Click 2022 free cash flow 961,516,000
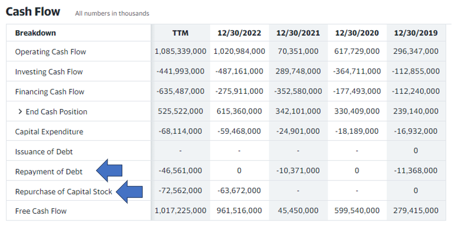Screen dimensions: 452x227 tap(239, 211)
